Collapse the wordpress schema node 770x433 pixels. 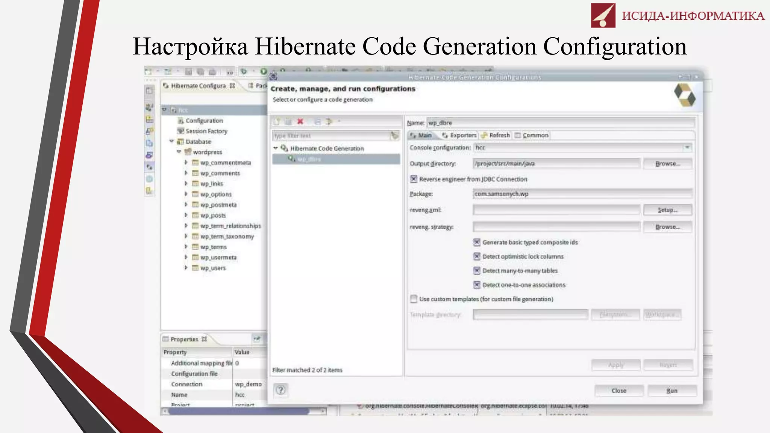pyautogui.click(x=179, y=152)
